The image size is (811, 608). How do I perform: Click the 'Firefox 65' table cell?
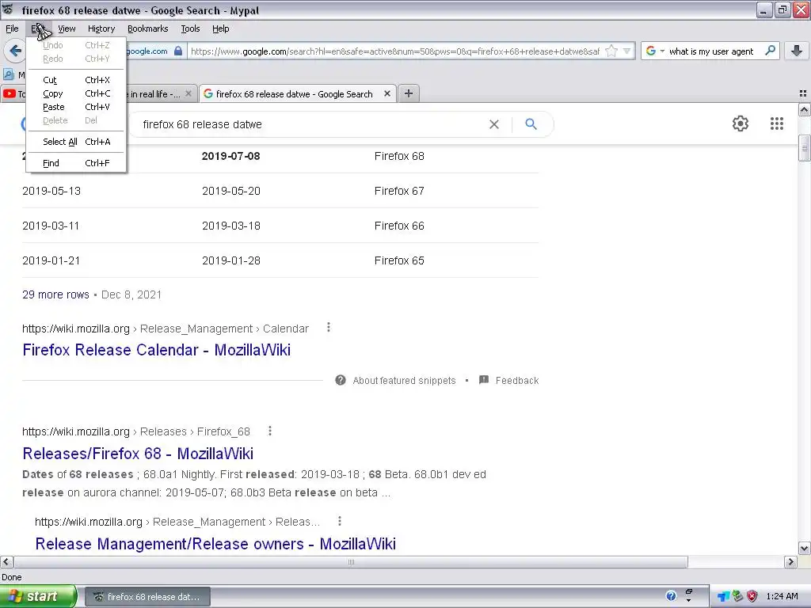tap(399, 260)
